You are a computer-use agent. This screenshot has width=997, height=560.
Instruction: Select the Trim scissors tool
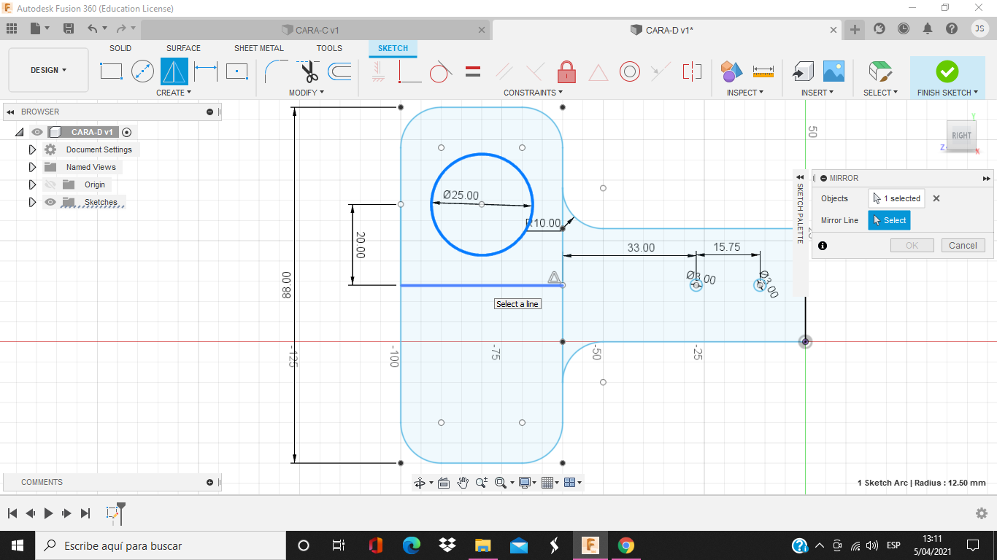(x=309, y=71)
